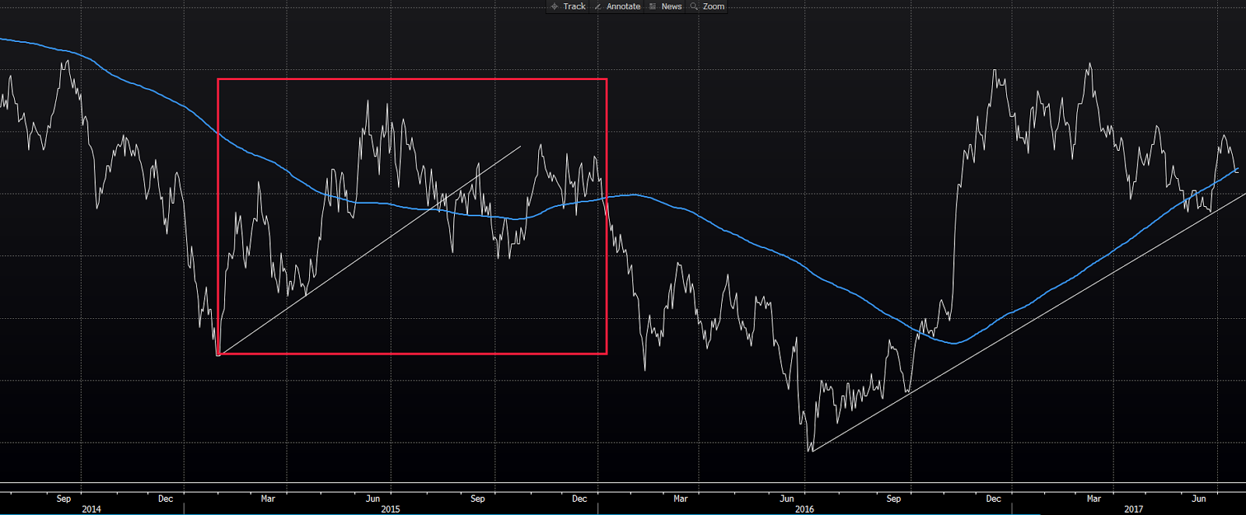Click the Dec 2016 axis label
Screen dimensions: 1246x515
pos(994,499)
